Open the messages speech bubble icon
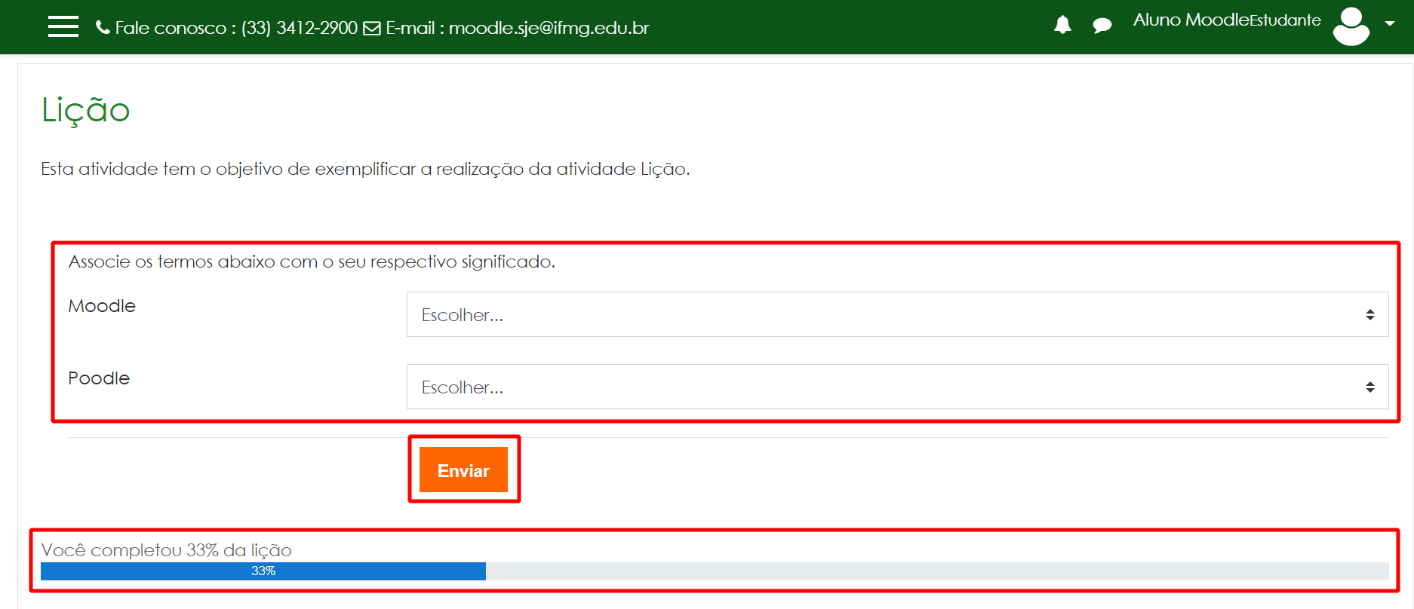 coord(1102,26)
